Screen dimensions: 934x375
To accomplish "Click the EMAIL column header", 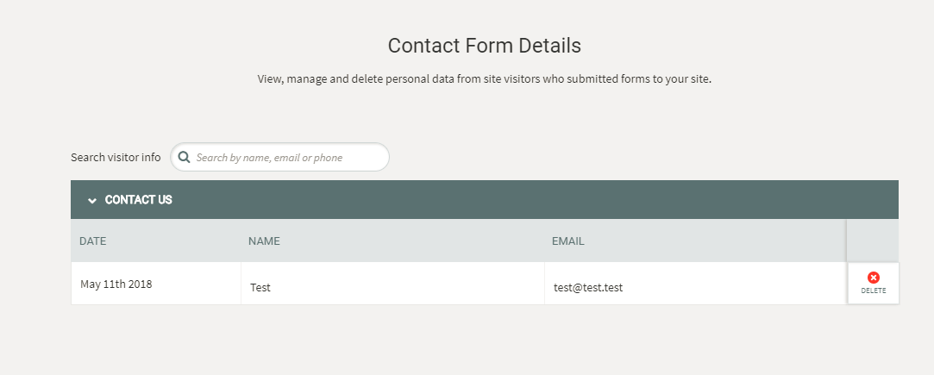I will (567, 241).
